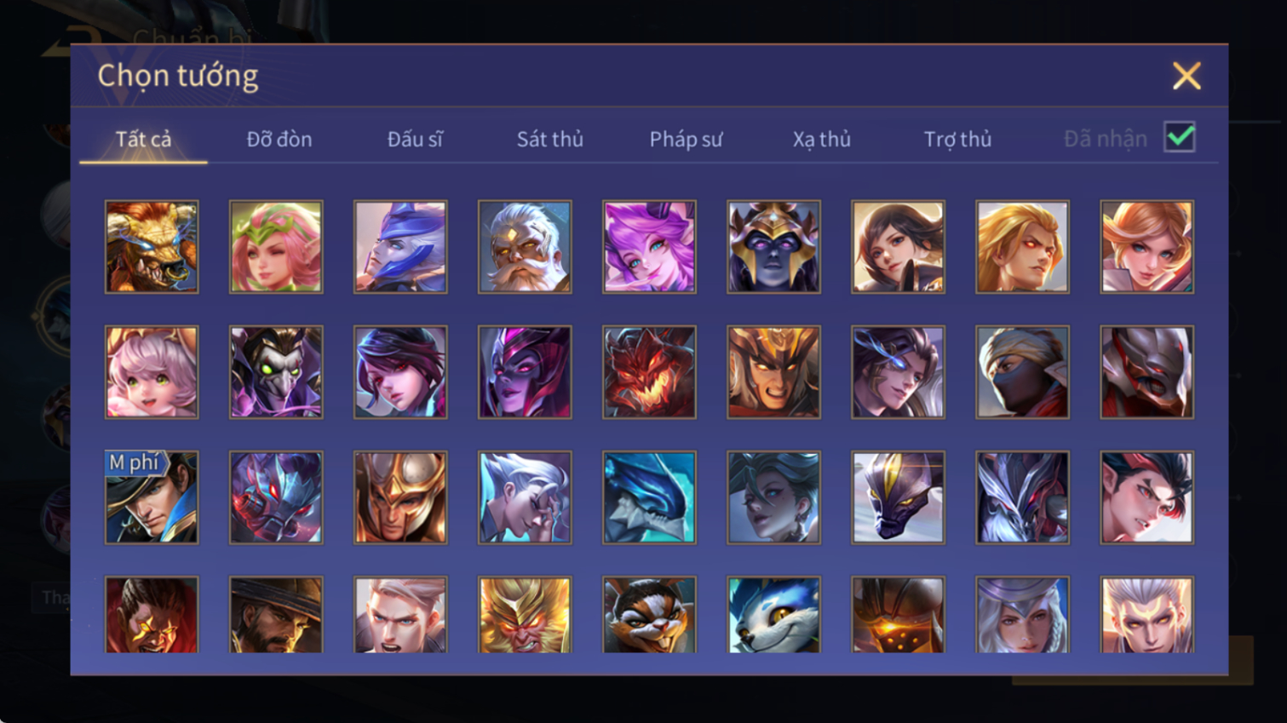Close the Chọn tướng dialog
This screenshot has width=1287, height=723.
coord(1186,76)
